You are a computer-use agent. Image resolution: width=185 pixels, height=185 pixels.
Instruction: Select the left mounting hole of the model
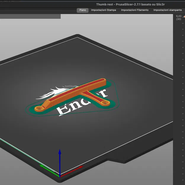[x=39, y=108]
